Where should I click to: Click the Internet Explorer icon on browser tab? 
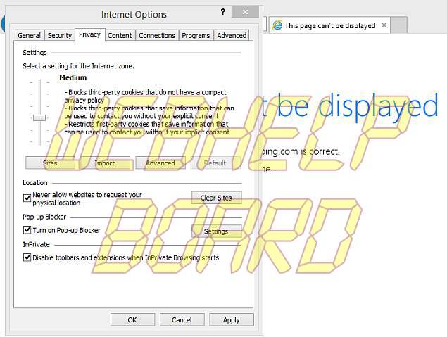click(x=277, y=25)
